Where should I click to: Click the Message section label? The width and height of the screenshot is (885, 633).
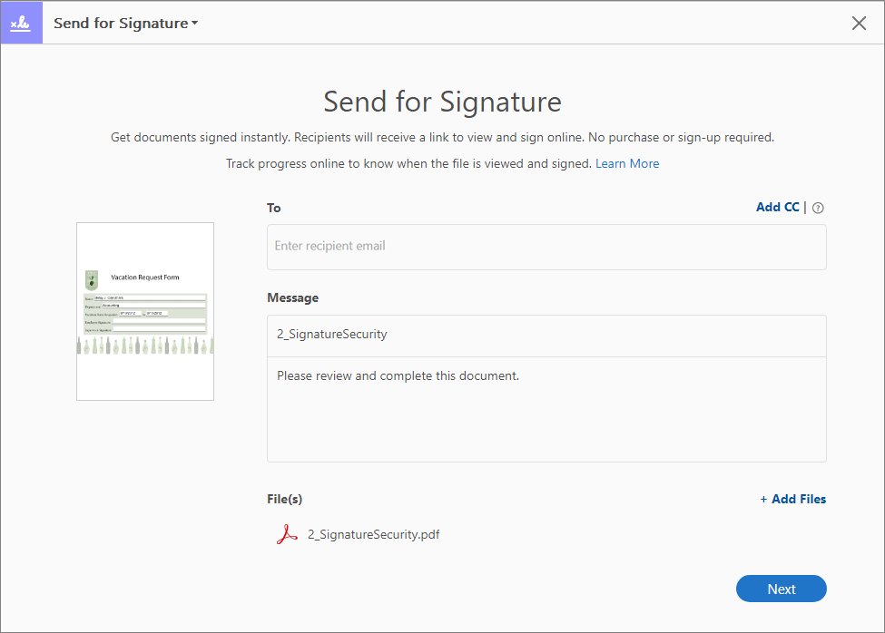click(292, 297)
